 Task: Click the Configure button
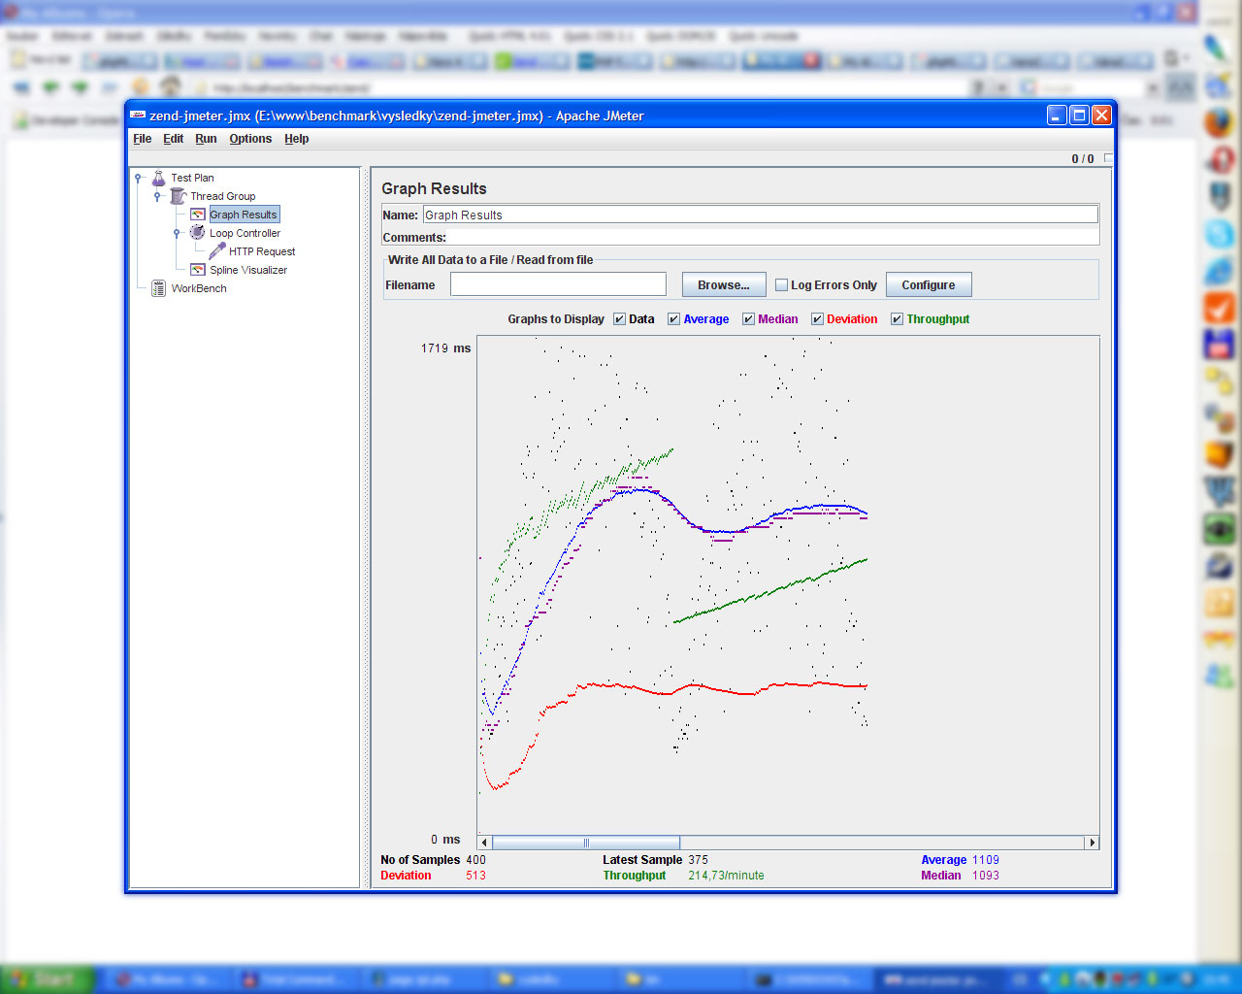(929, 285)
